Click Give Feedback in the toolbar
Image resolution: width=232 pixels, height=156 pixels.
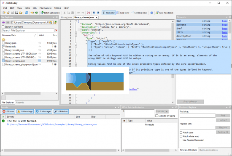point(165,13)
